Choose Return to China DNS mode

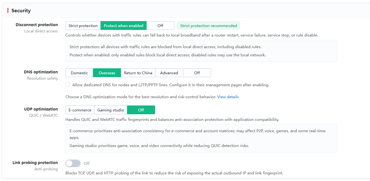[x=138, y=73]
